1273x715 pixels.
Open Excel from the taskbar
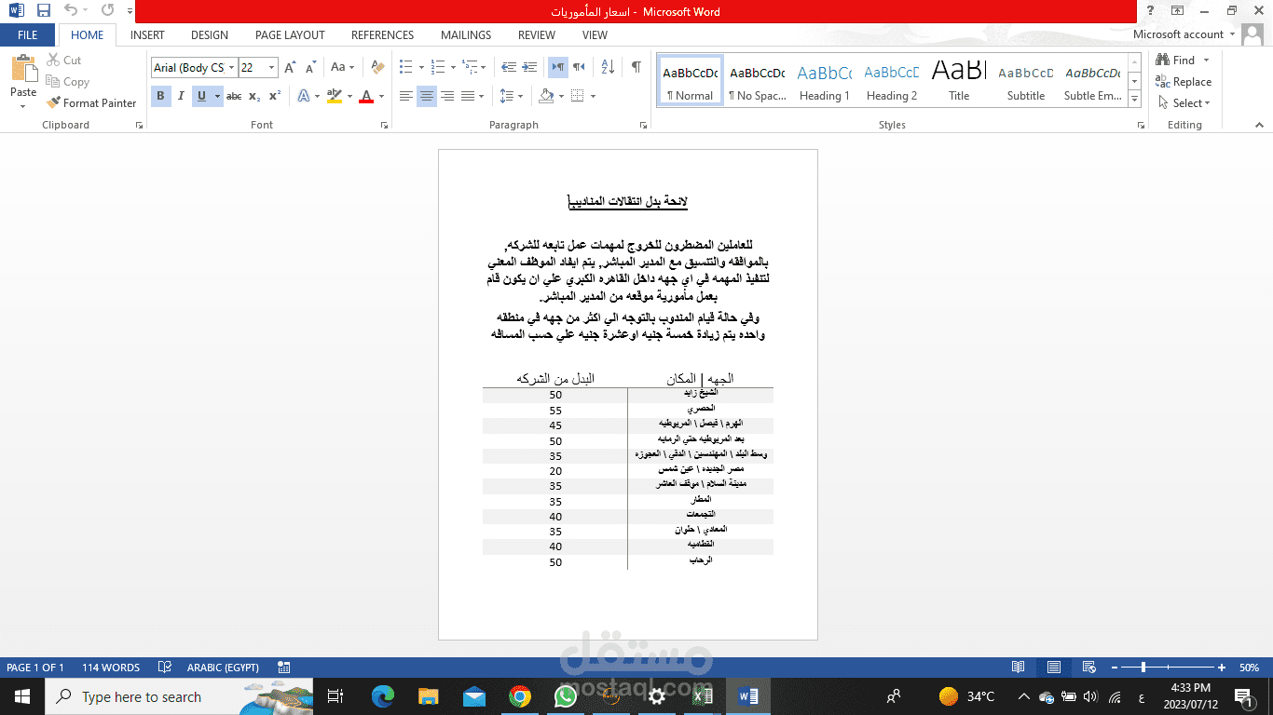point(702,696)
